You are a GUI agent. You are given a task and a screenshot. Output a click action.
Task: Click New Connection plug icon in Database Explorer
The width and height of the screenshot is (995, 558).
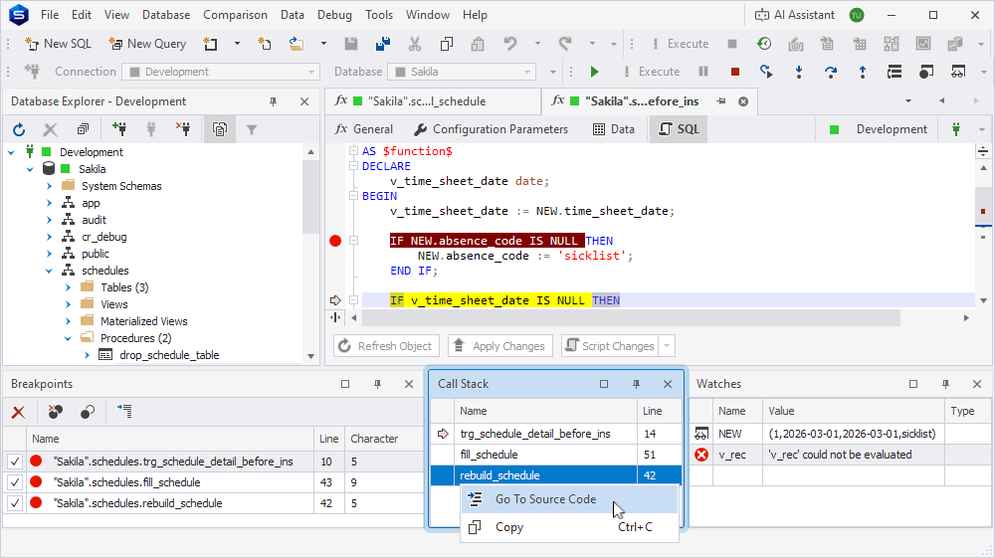118,129
